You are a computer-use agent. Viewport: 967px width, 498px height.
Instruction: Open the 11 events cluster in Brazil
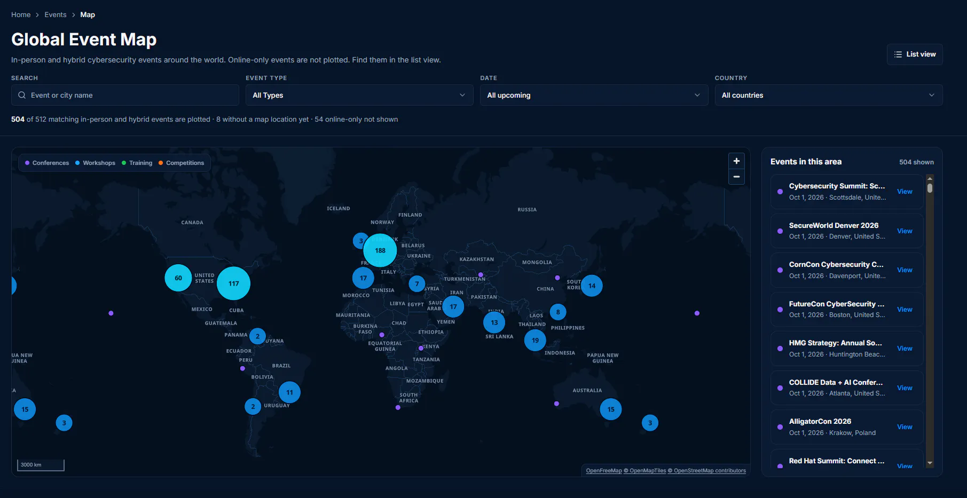tap(289, 392)
